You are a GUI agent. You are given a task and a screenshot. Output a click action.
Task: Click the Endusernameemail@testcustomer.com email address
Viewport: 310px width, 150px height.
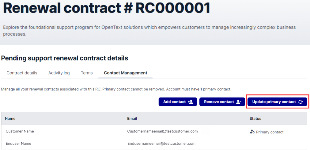point(161,144)
